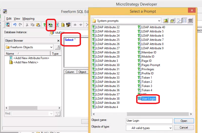Screen dimensions: 202x133
Task: Click the LDAP Attribute 4 prompt icon
Action: pyautogui.click(x=94, y=107)
